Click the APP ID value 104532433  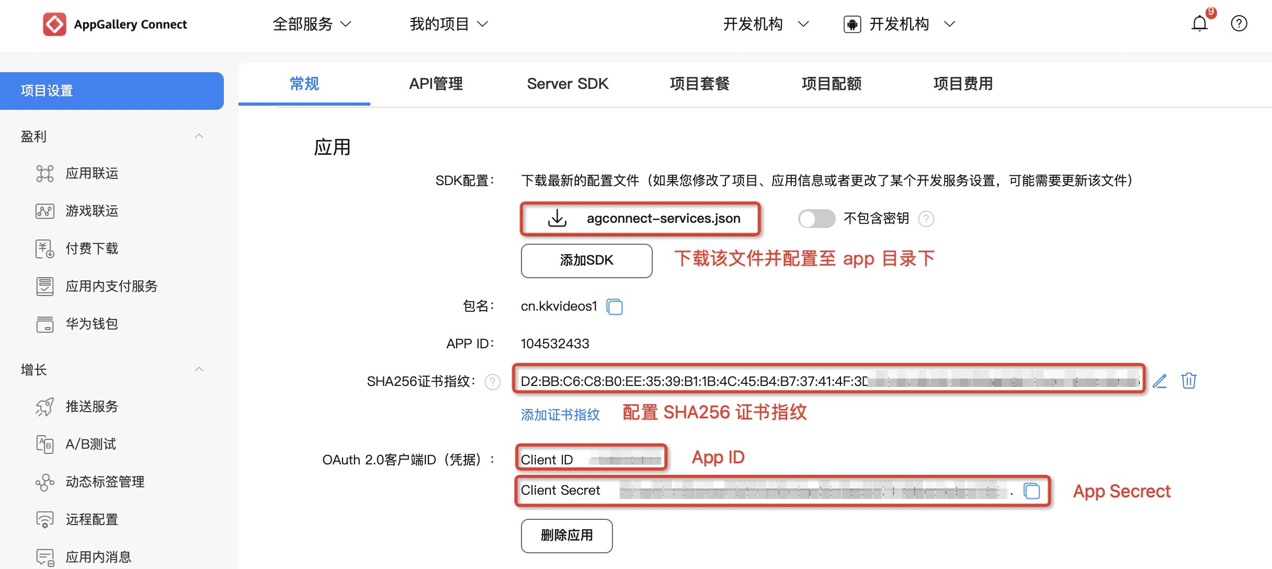tap(555, 344)
